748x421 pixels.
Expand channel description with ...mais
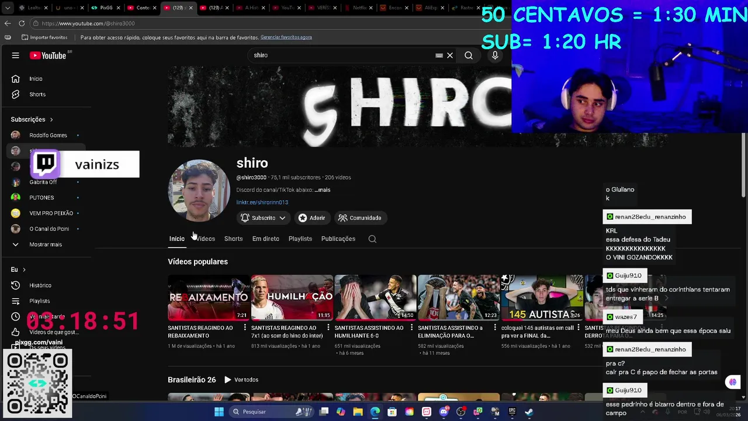click(323, 190)
